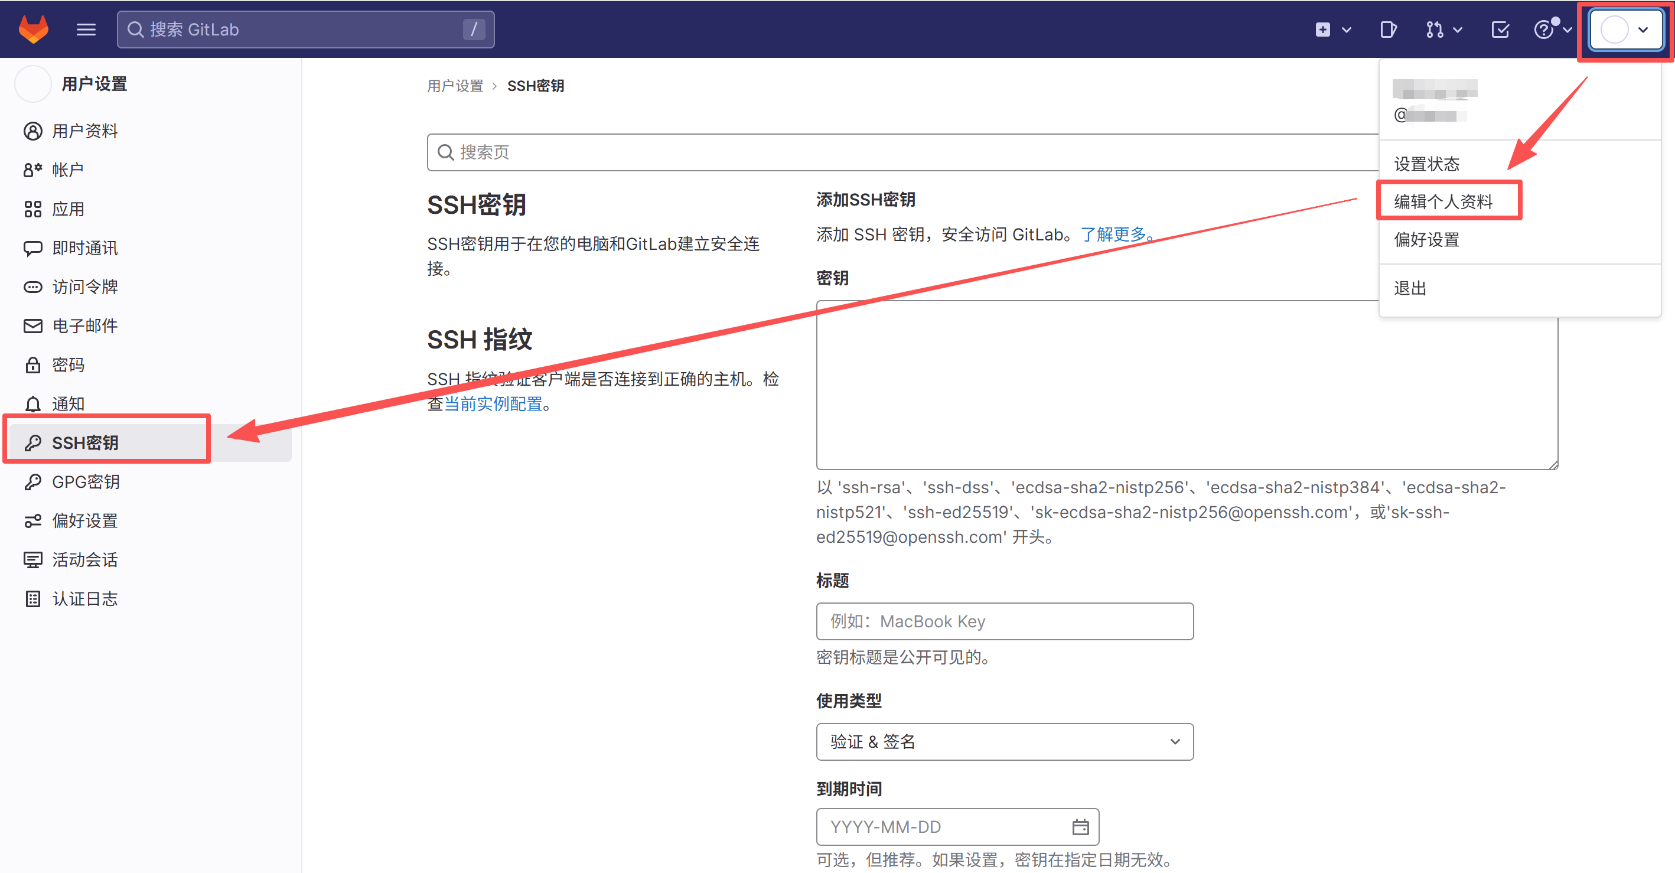
Task: Go to 访问令牌 page
Action: (151, 287)
